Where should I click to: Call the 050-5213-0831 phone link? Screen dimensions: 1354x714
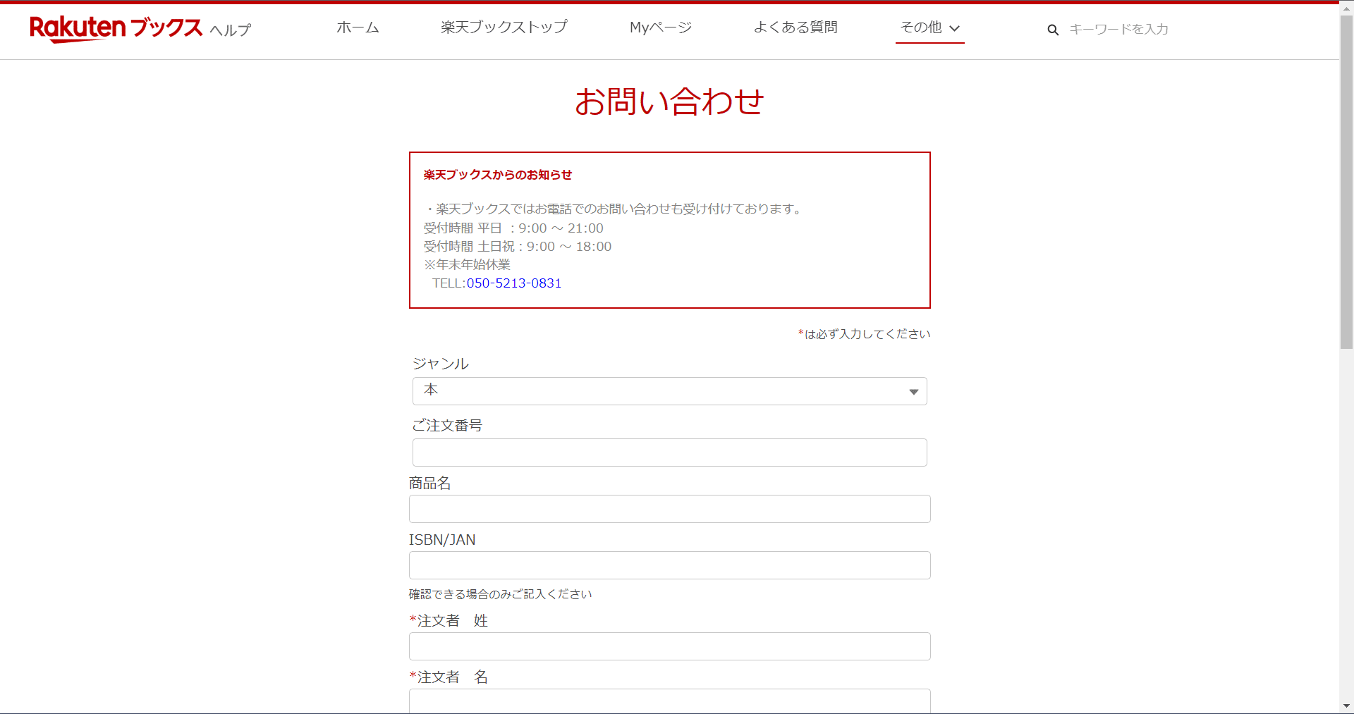(513, 283)
